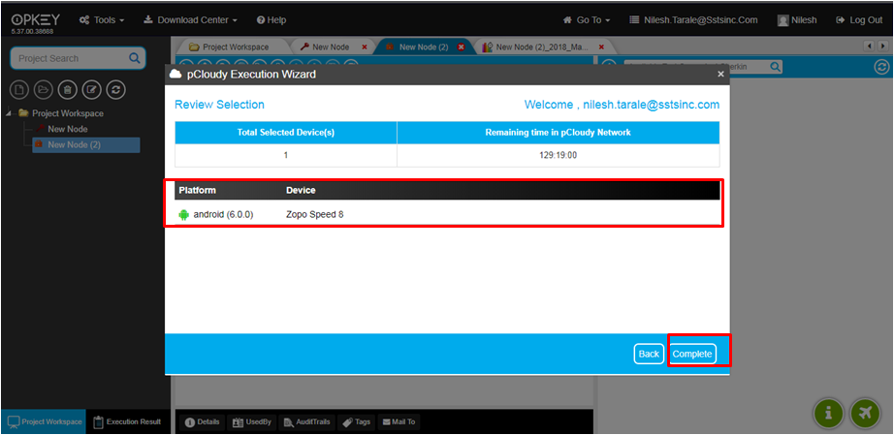The image size is (894, 435).
Task: Select New Node (2) in the project tree
Action: point(85,144)
